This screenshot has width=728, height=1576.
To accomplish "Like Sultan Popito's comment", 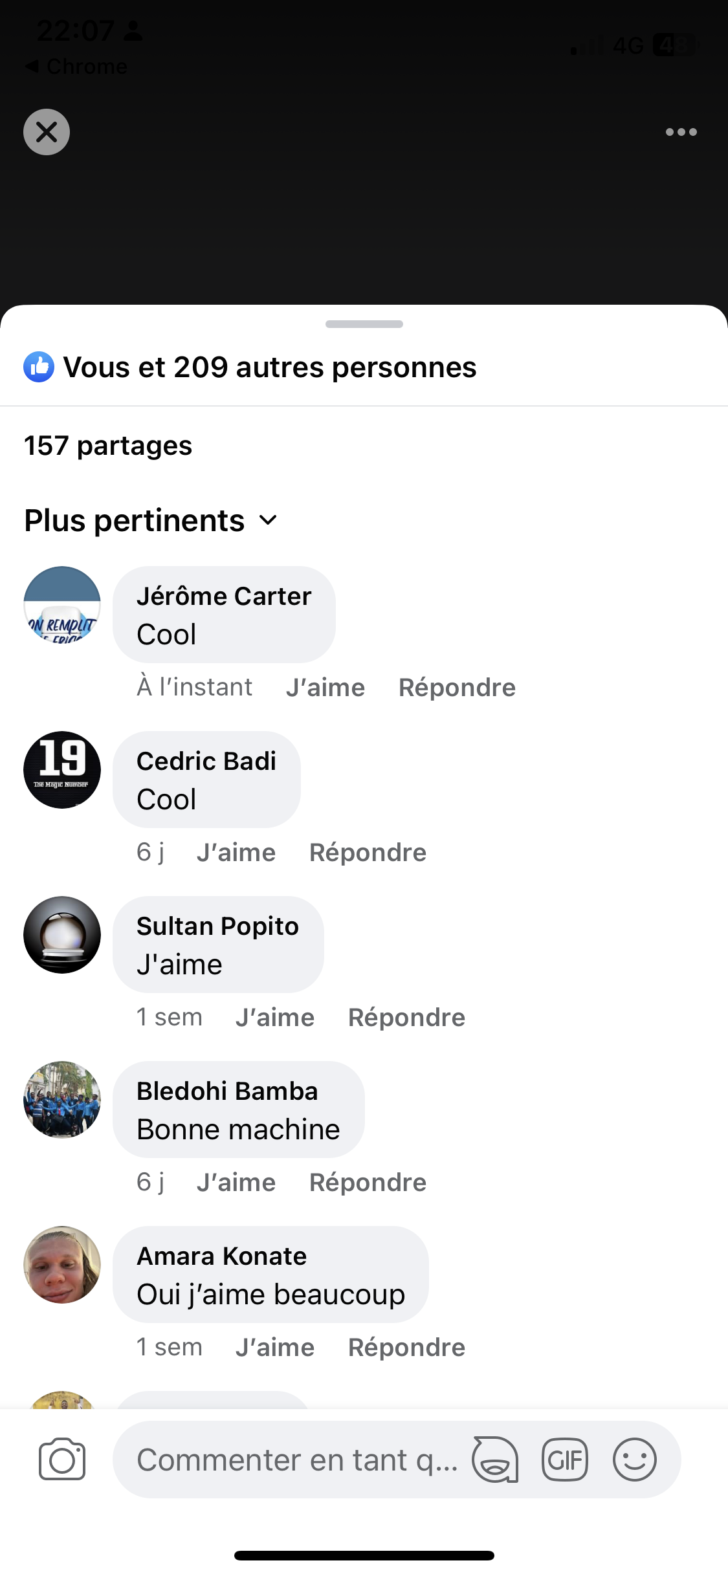I will [x=275, y=1017].
